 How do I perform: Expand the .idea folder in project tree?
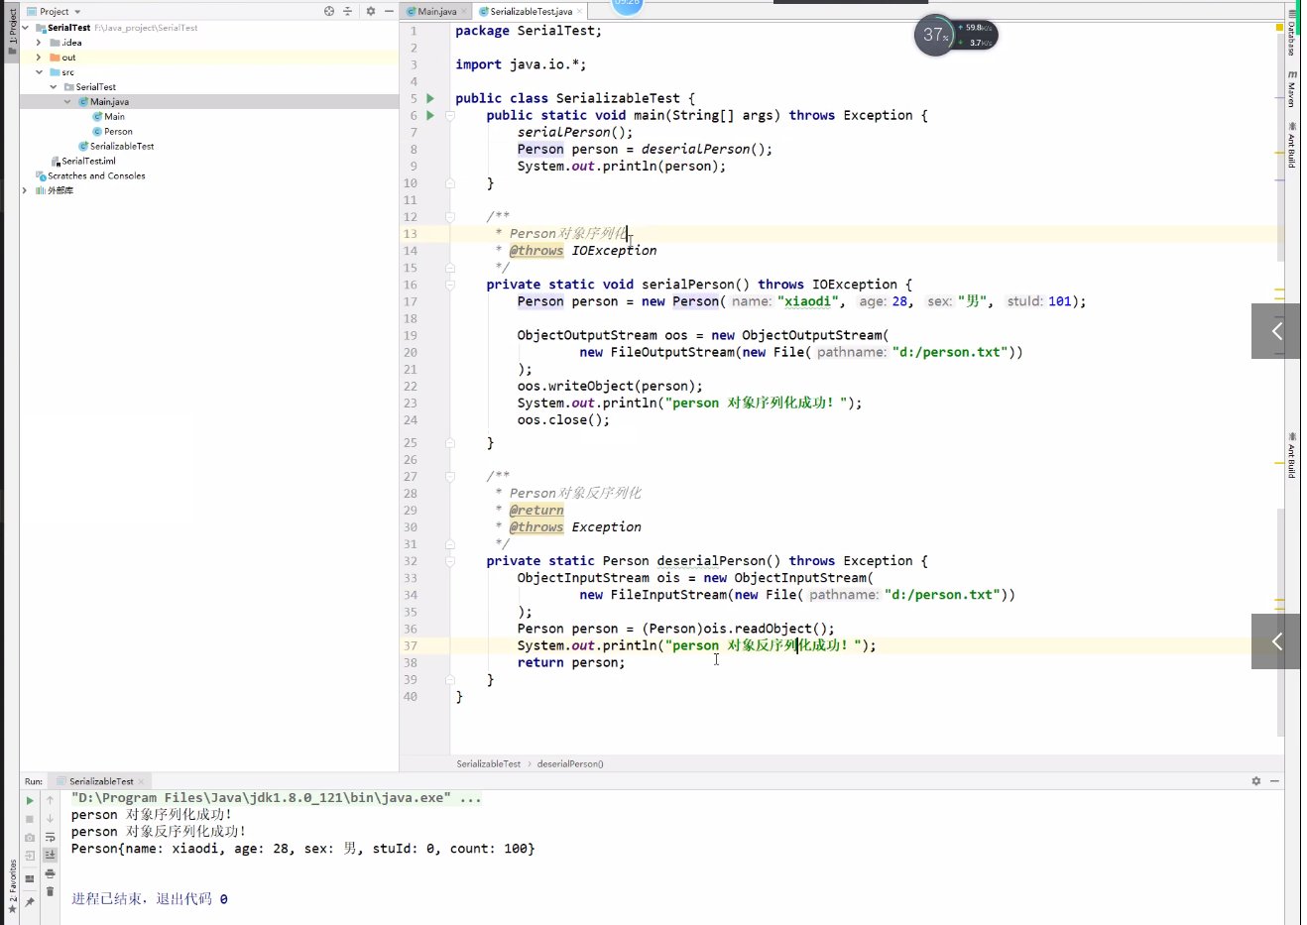pyautogui.click(x=39, y=43)
